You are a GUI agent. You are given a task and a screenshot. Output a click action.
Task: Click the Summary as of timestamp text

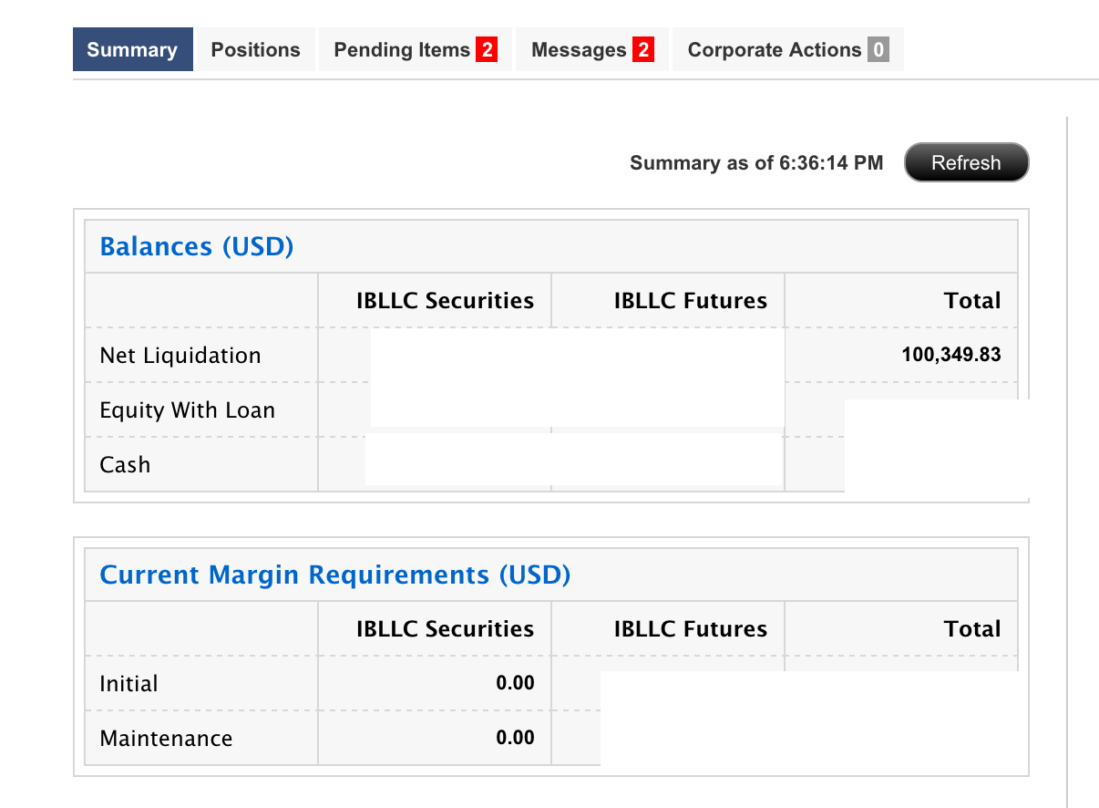click(756, 163)
